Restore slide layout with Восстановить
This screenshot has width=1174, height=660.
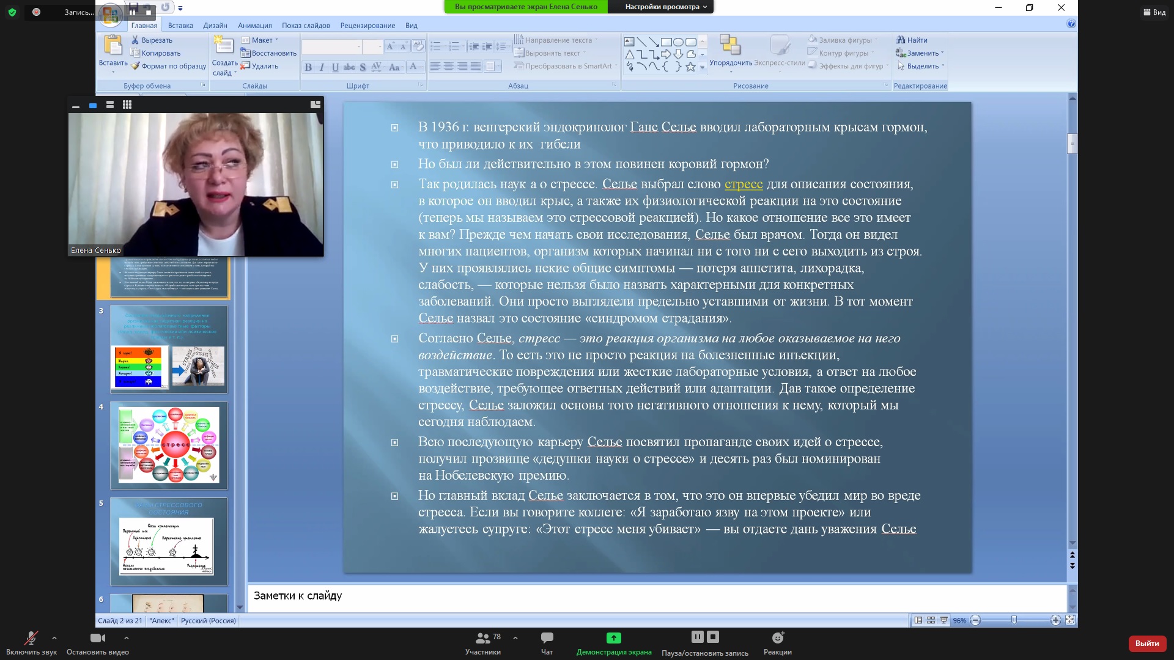point(268,53)
